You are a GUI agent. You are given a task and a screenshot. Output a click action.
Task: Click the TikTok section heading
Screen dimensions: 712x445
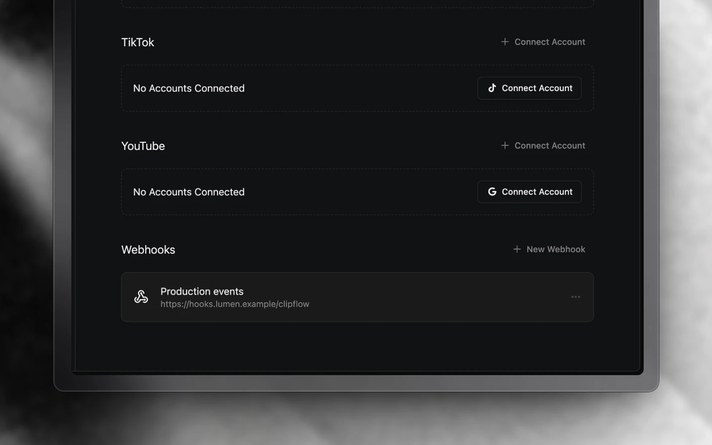(138, 43)
